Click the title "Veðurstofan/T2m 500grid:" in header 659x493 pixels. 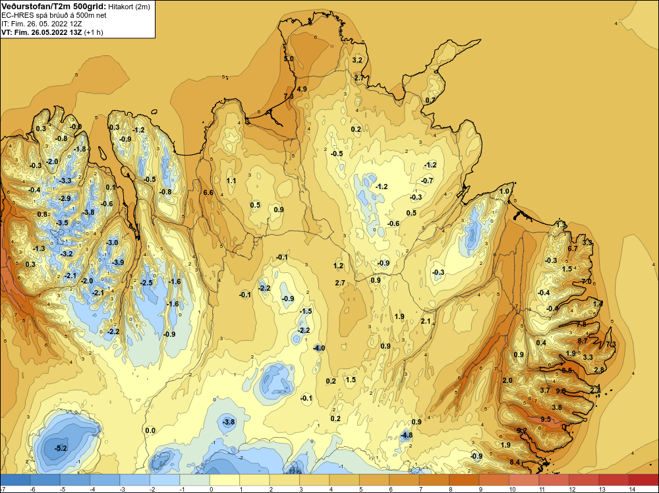click(x=54, y=7)
